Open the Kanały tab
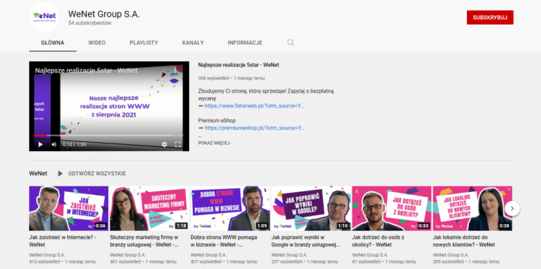Image resolution: width=541 pixels, height=269 pixels. [193, 43]
